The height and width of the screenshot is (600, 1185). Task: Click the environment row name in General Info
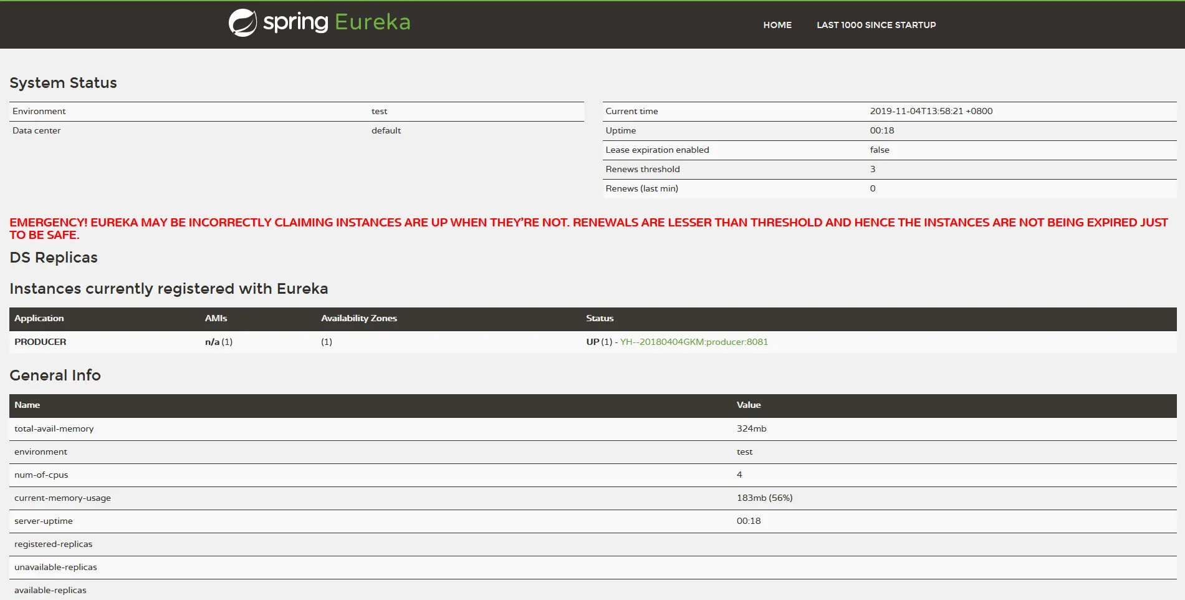click(41, 452)
